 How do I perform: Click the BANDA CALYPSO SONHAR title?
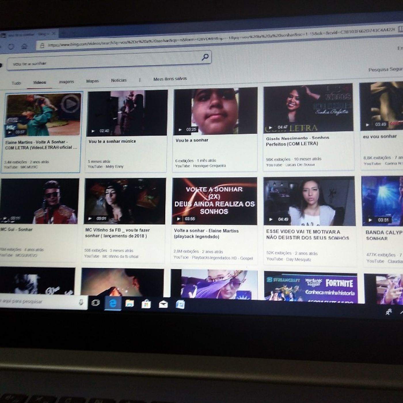[384, 235]
